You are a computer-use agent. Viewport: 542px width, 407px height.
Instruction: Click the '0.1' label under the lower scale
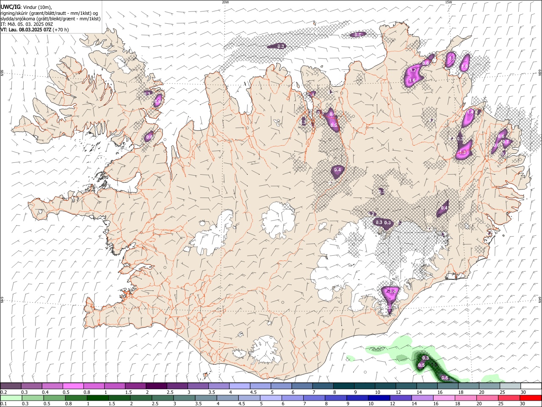click(x=3, y=404)
